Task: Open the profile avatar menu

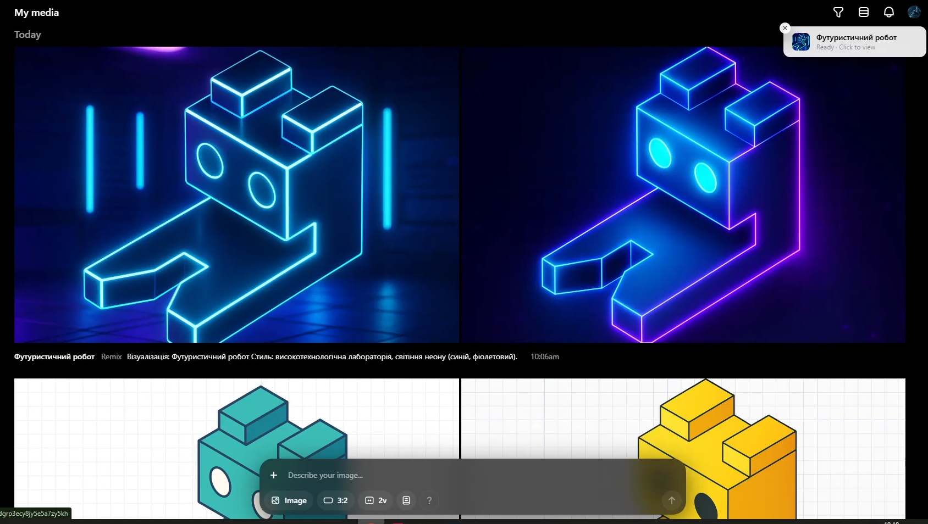Action: (x=914, y=12)
